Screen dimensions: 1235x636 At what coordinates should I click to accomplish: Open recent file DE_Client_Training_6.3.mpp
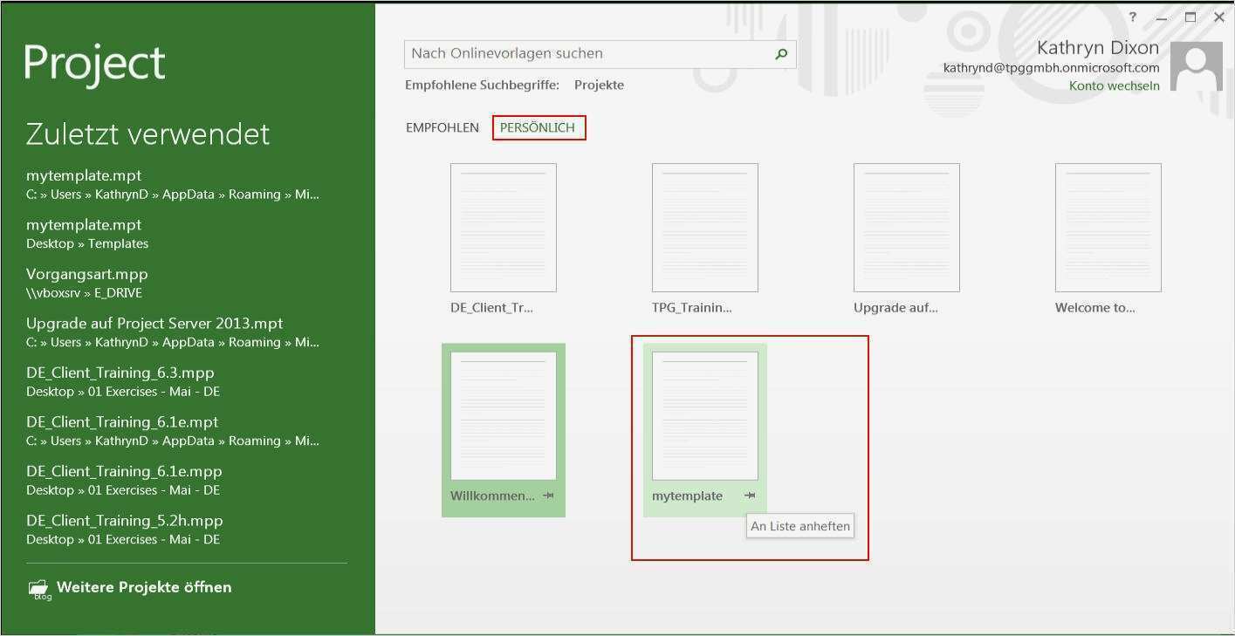120,372
